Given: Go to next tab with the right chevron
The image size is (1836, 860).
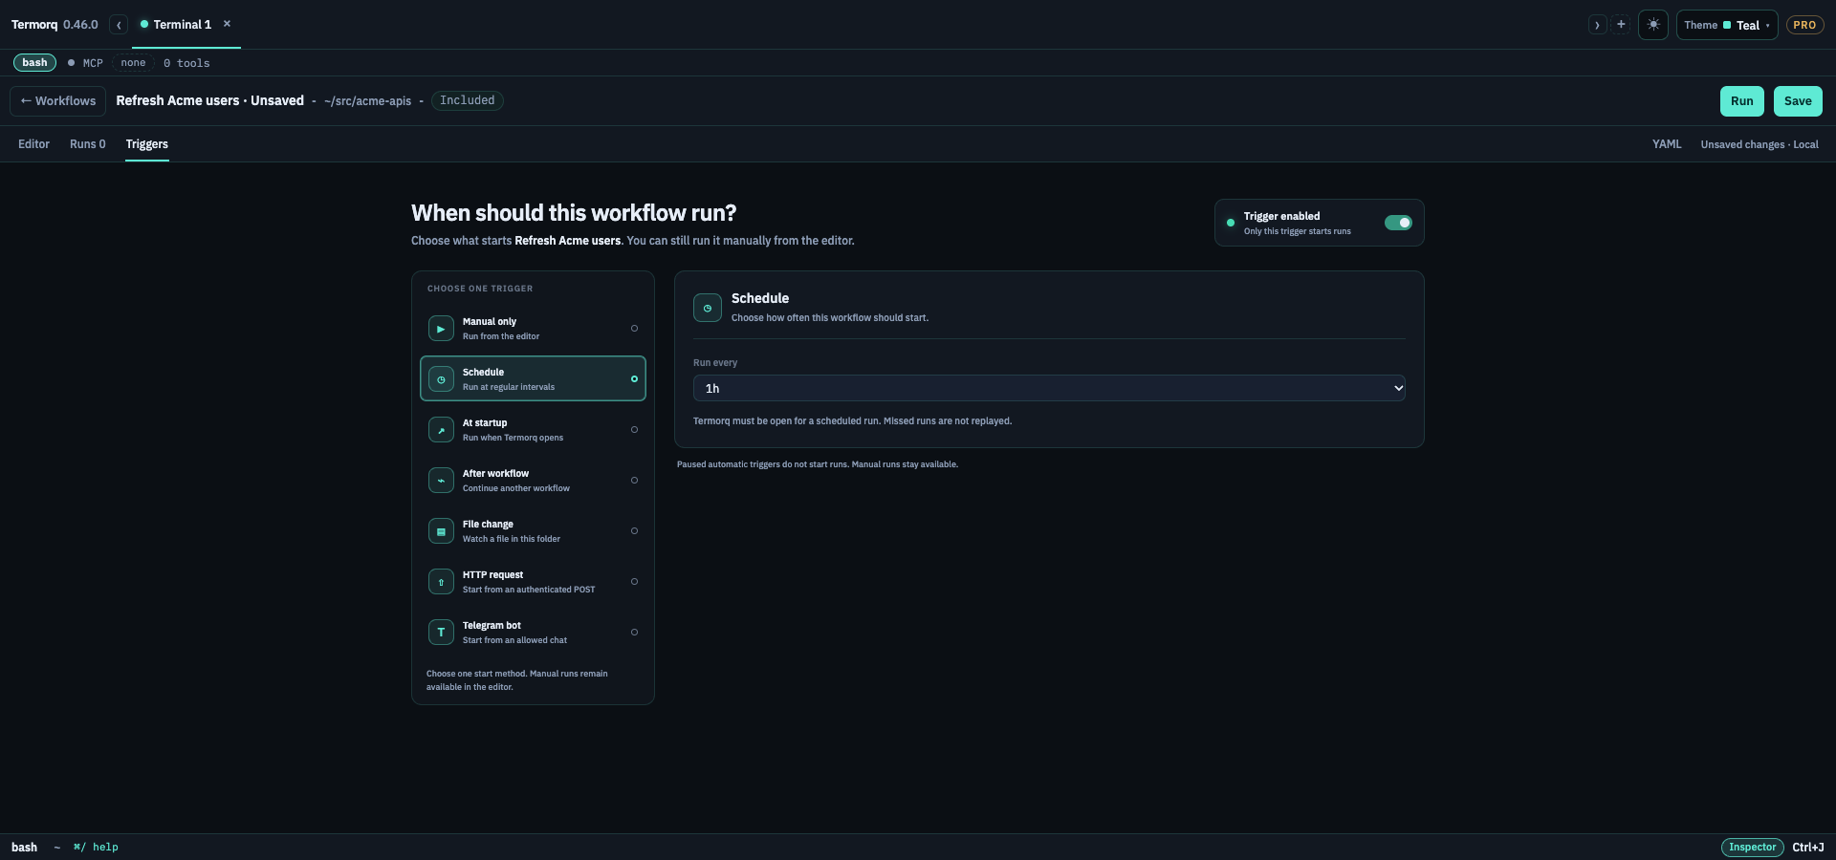Looking at the screenshot, I should coord(1597,25).
